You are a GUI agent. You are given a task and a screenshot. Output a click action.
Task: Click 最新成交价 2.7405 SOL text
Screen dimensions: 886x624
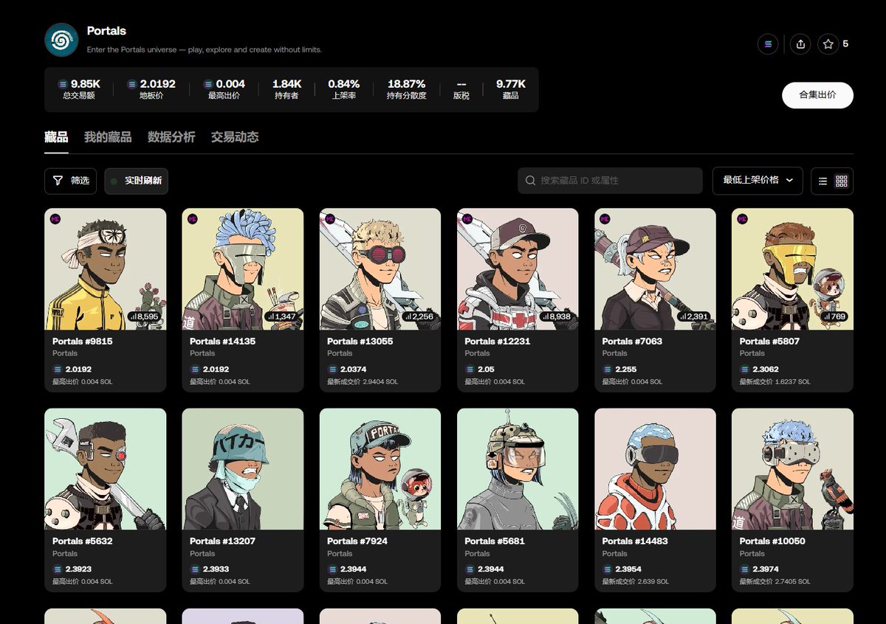coord(775,582)
